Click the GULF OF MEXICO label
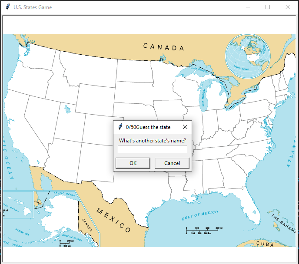Image resolution: width=299 pixels, height=264 pixels. click(199, 215)
